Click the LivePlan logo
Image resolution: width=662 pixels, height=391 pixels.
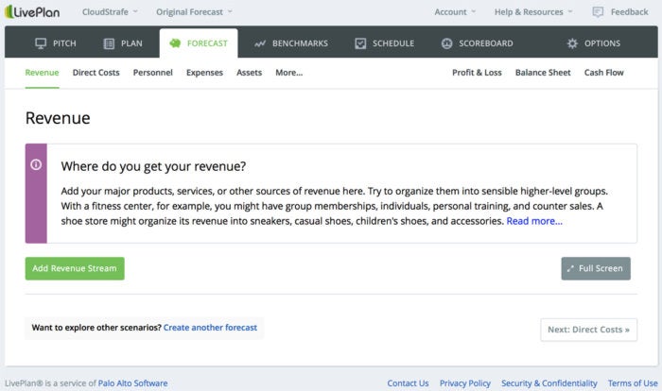coord(32,12)
